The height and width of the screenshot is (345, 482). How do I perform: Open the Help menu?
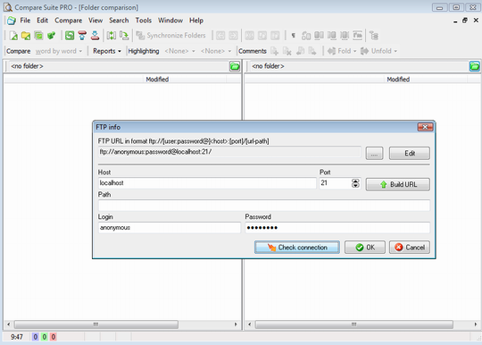point(196,21)
